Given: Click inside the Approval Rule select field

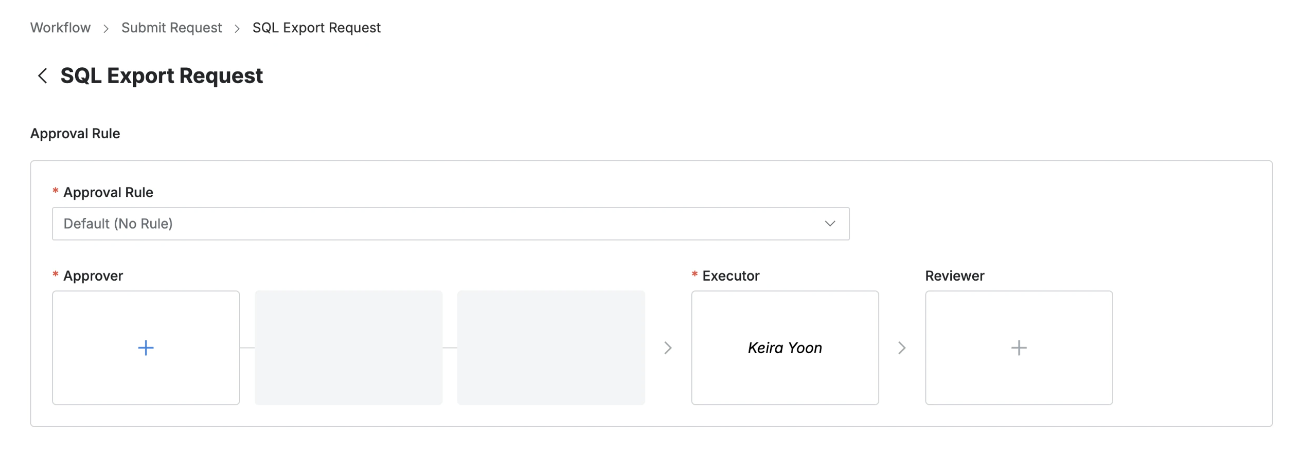Looking at the screenshot, I should pyautogui.click(x=355, y=223).
